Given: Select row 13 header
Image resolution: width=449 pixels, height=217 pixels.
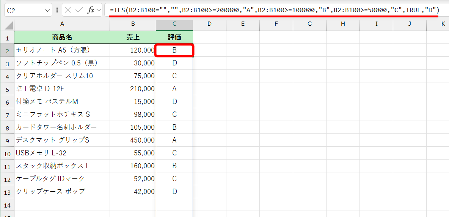Looking at the screenshot, I should [7, 192].
